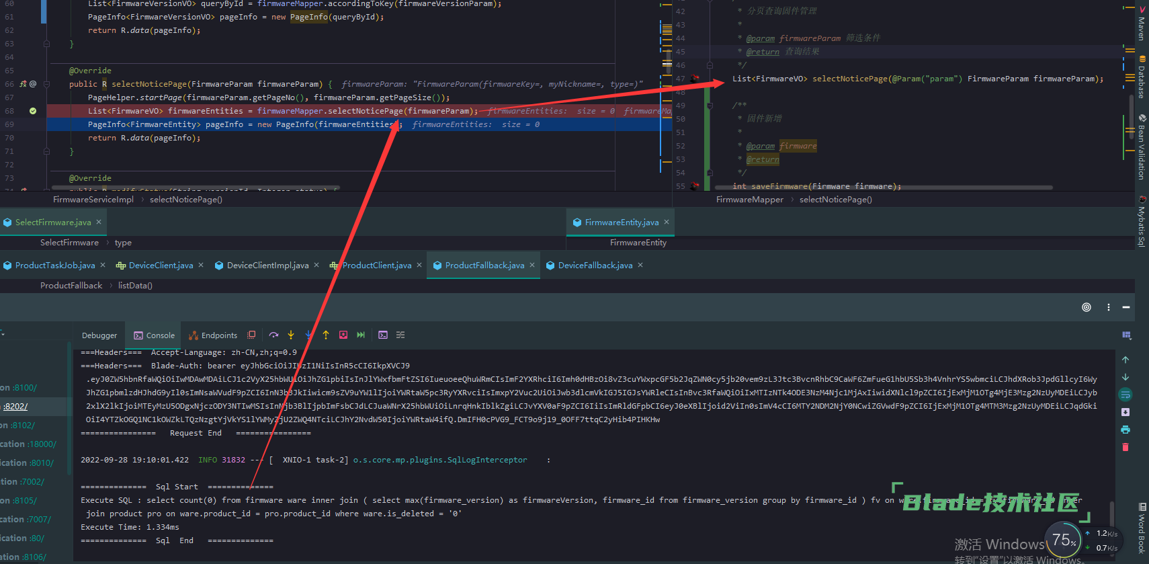Click the Trace Current Stream Chain icon
The width and height of the screenshot is (1149, 564).
tap(400, 335)
